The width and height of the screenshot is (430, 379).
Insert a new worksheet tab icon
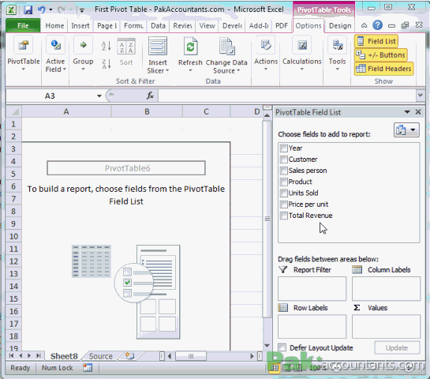click(x=129, y=356)
